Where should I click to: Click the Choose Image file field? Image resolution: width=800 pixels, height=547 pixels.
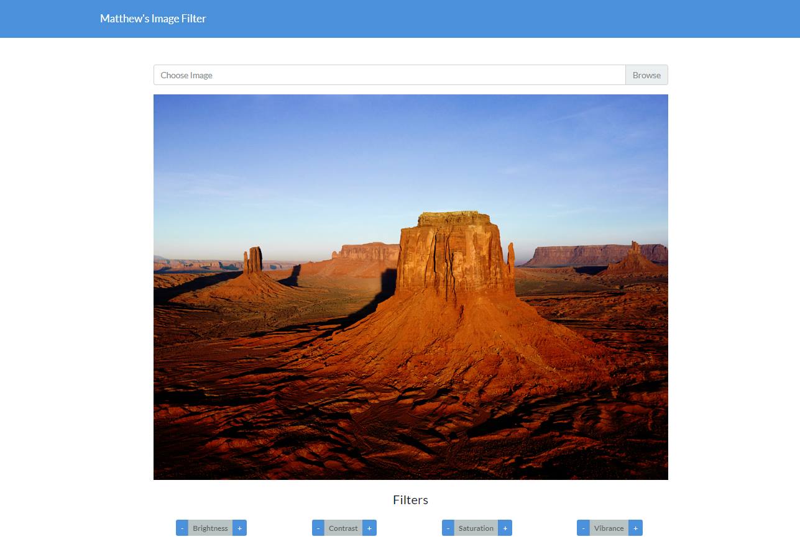[x=389, y=75]
